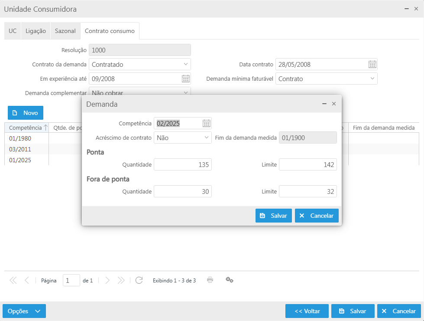The width and height of the screenshot is (424, 321).
Task: Open the Data contrato calendar picker
Action: [372, 65]
